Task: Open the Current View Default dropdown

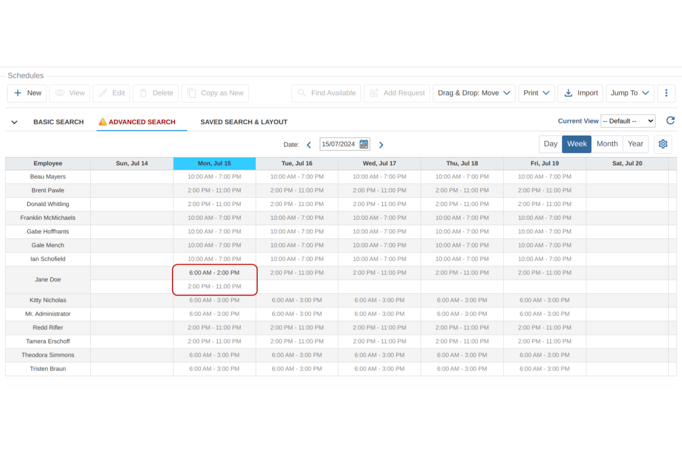Action: (628, 121)
